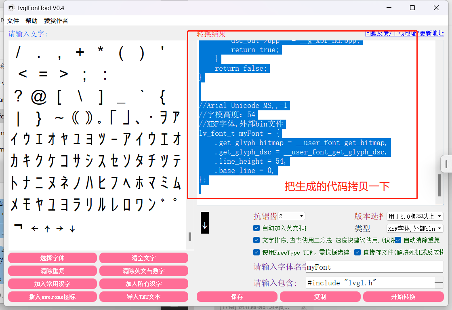452x310 pixels.
Task: Click the black down-arrow glyph preview
Action: [205, 223]
